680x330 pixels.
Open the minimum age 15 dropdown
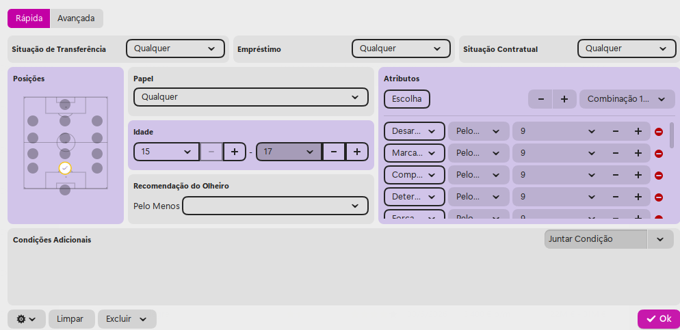click(166, 152)
